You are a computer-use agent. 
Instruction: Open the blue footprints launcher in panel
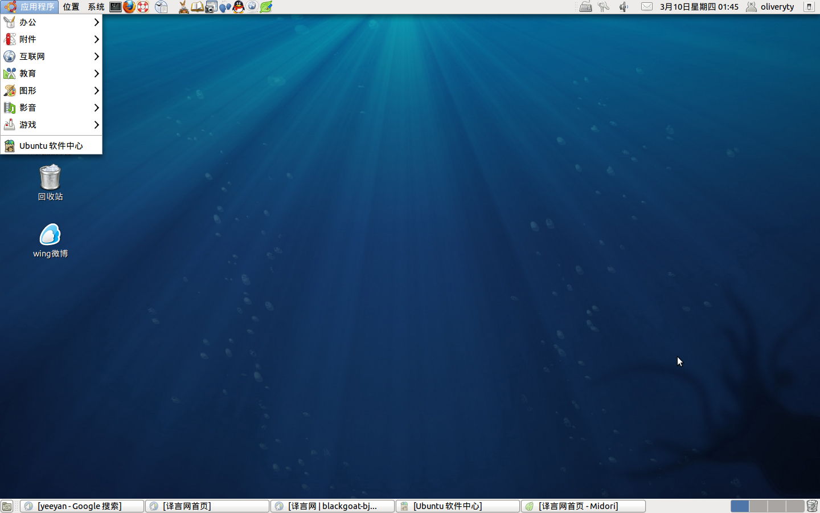point(225,7)
